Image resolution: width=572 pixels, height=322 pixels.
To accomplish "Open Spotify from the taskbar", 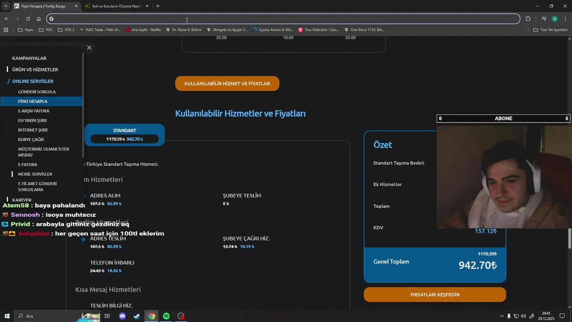I will click(x=166, y=316).
